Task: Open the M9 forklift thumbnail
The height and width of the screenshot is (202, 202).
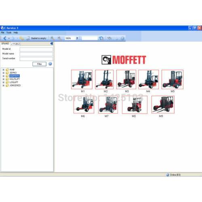Action: 163,105
